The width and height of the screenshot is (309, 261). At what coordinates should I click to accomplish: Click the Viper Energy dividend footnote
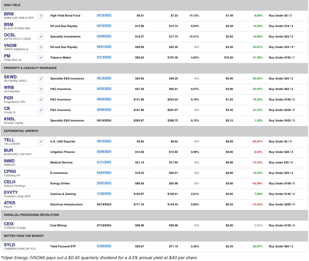[x=99, y=258]
